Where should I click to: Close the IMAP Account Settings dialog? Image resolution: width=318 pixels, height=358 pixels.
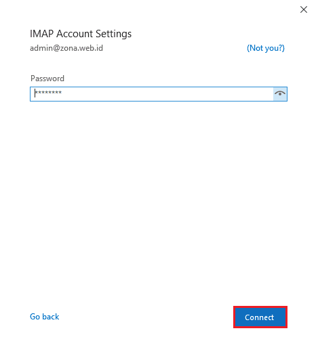pyautogui.click(x=304, y=9)
